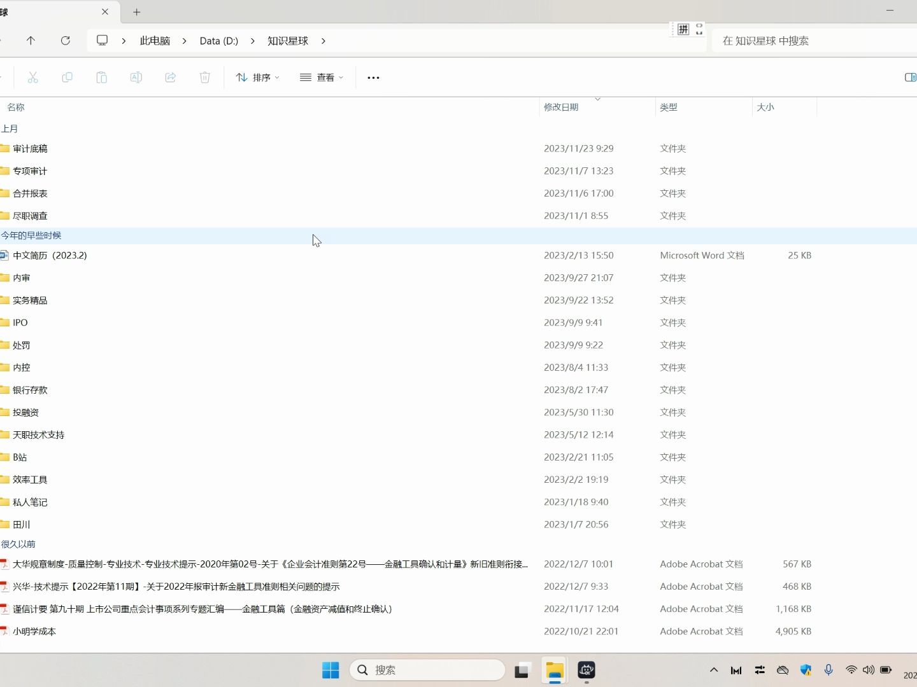Select the 小明学成本 PDF file
Viewport: 917px width, 687px height.
coord(34,632)
